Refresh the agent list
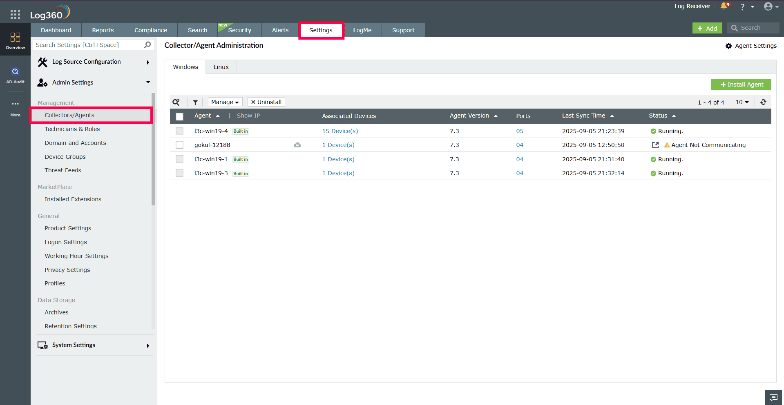784x405 pixels. [763, 102]
